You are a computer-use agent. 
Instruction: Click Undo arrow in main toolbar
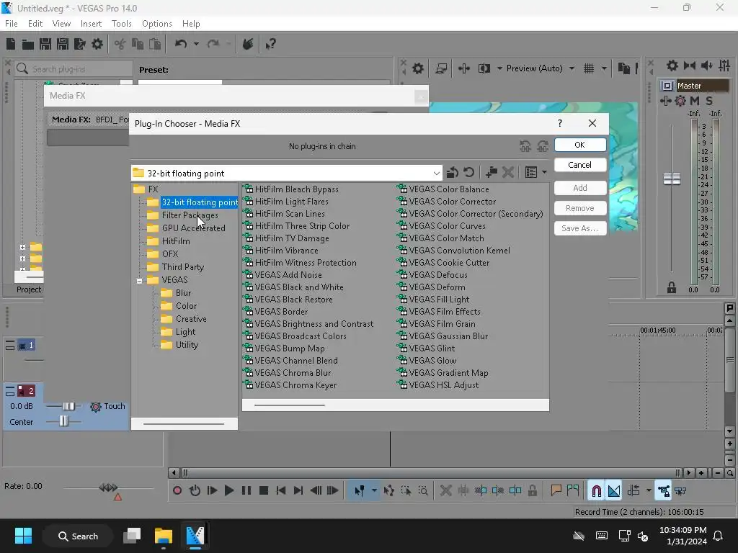pyautogui.click(x=181, y=44)
